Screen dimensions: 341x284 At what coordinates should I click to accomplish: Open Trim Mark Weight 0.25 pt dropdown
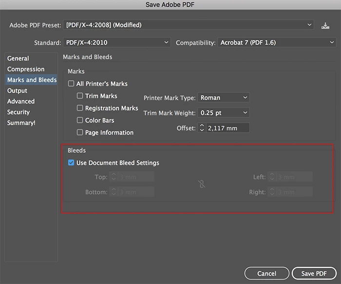[x=223, y=113]
